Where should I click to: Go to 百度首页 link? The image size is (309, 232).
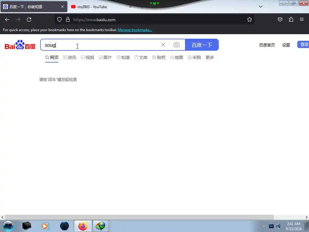pyautogui.click(x=267, y=45)
